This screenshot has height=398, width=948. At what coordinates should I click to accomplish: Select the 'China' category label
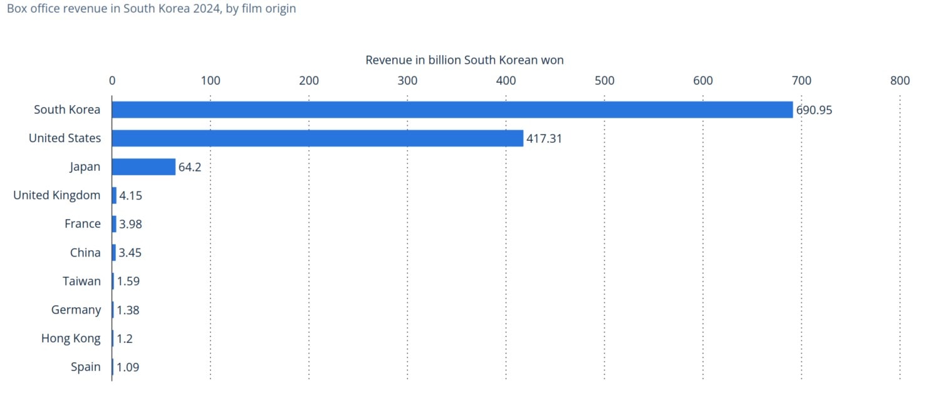[85, 252]
